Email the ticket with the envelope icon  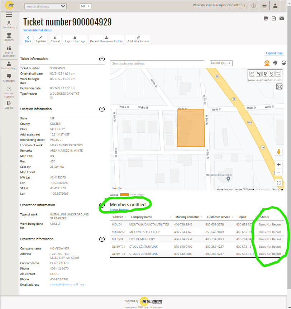(282, 18)
